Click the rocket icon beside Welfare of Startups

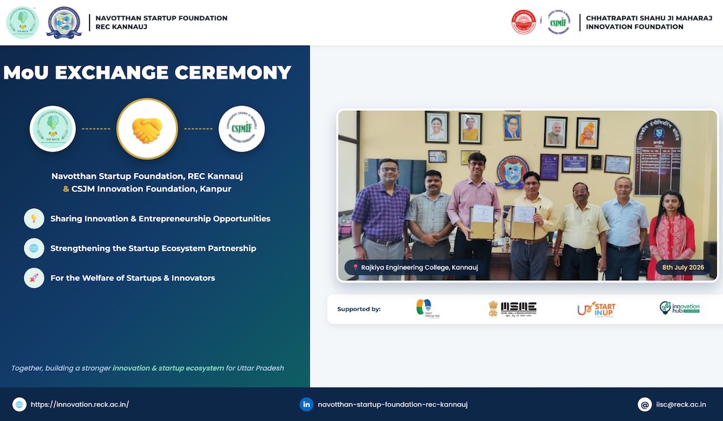click(x=34, y=278)
